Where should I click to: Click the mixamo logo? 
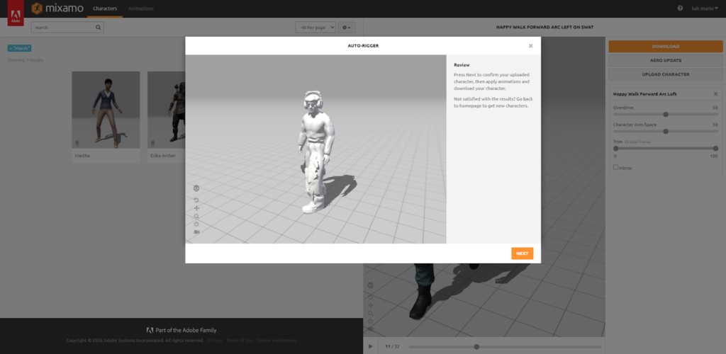tap(57, 8)
